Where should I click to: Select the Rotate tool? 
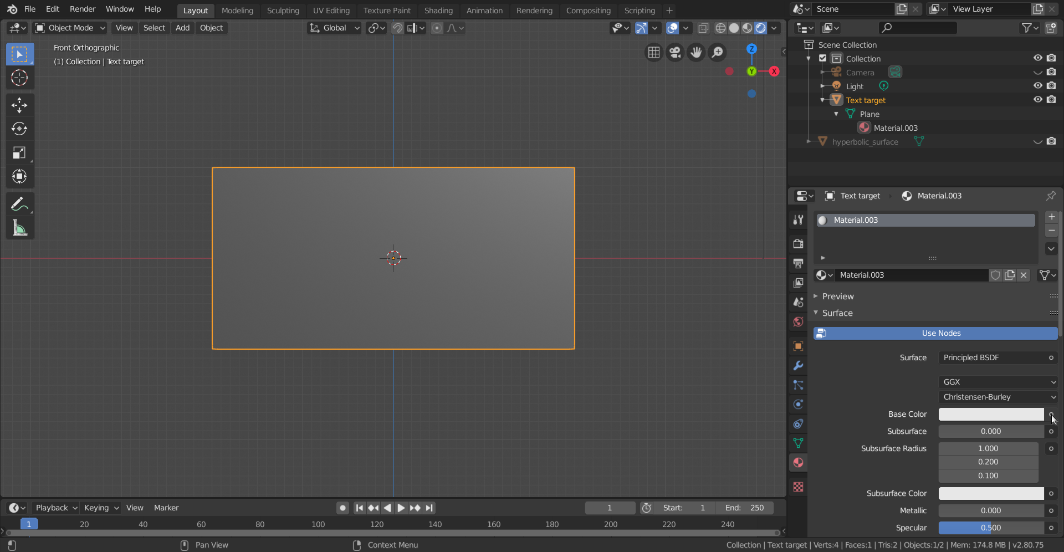[19, 129]
